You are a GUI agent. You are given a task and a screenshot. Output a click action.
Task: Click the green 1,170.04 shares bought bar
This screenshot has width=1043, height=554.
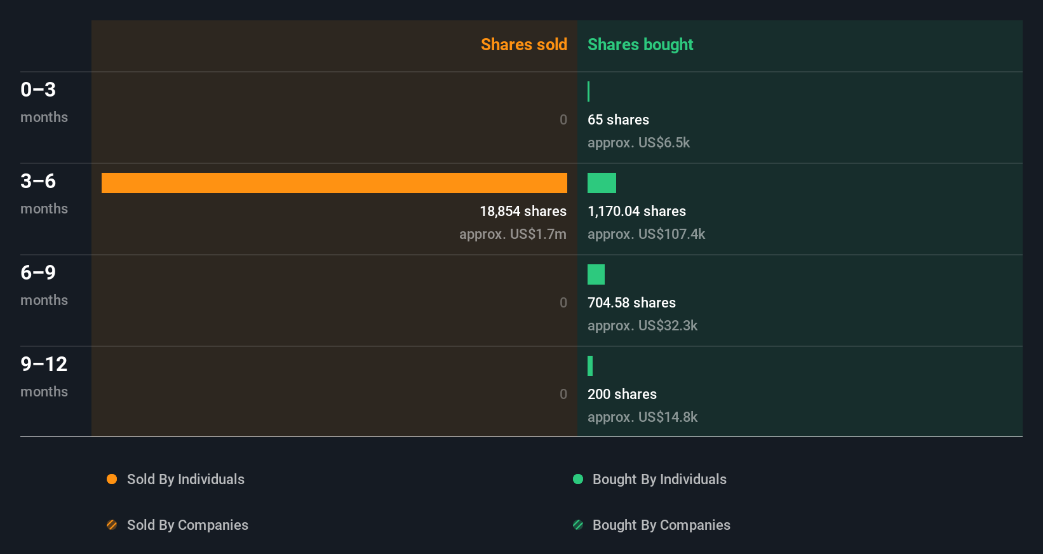[x=602, y=183]
